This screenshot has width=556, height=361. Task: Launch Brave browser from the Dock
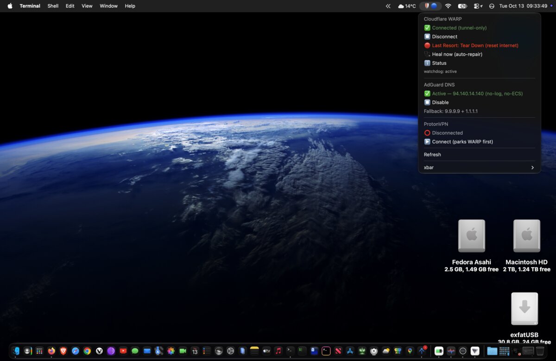[x=63, y=351]
